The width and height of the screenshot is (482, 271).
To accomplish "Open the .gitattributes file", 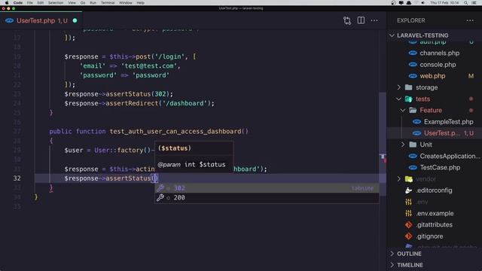I will pos(434,225).
